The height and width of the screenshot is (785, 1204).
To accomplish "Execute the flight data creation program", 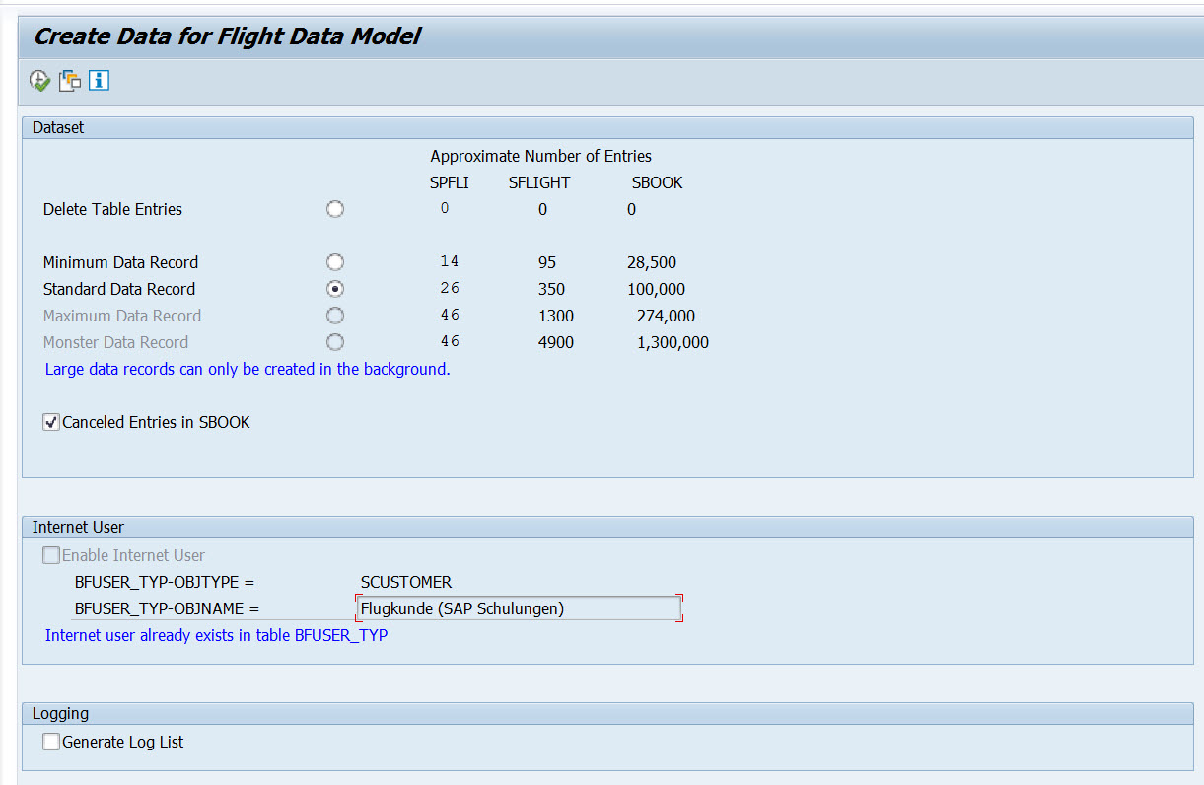I will 39,80.
